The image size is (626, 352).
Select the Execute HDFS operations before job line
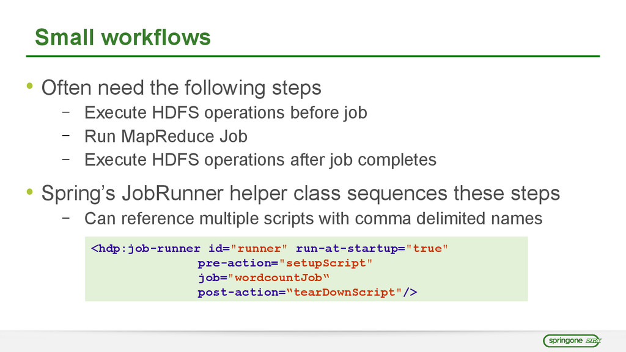coord(226,112)
